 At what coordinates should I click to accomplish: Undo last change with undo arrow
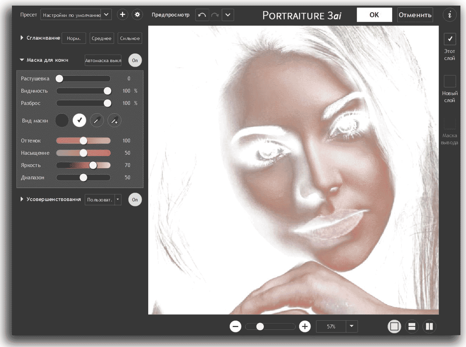(202, 15)
